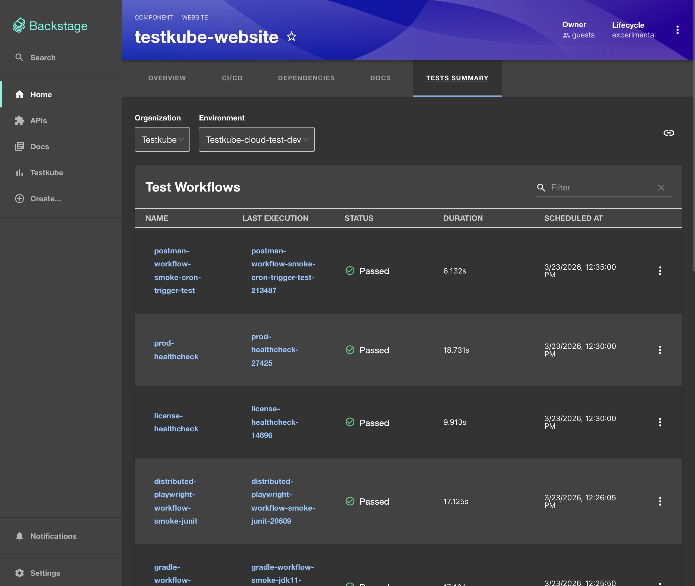Select the APIs sidebar icon
The image size is (695, 586).
pyautogui.click(x=20, y=120)
